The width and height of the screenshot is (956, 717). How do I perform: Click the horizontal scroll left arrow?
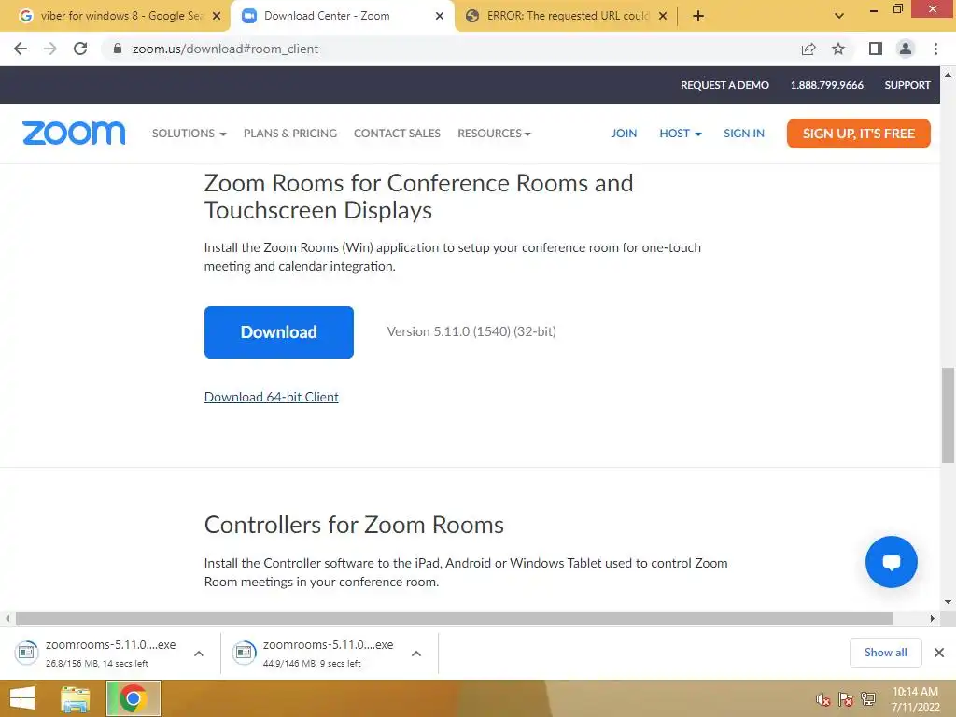pos(7,618)
